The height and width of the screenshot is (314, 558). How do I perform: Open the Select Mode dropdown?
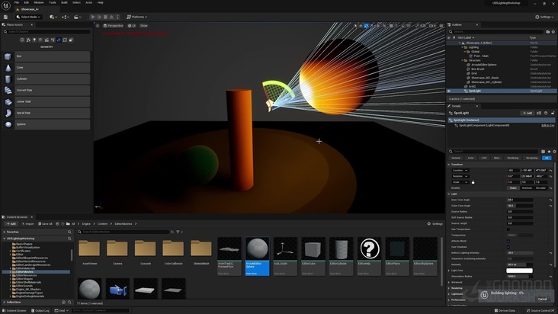coord(30,16)
